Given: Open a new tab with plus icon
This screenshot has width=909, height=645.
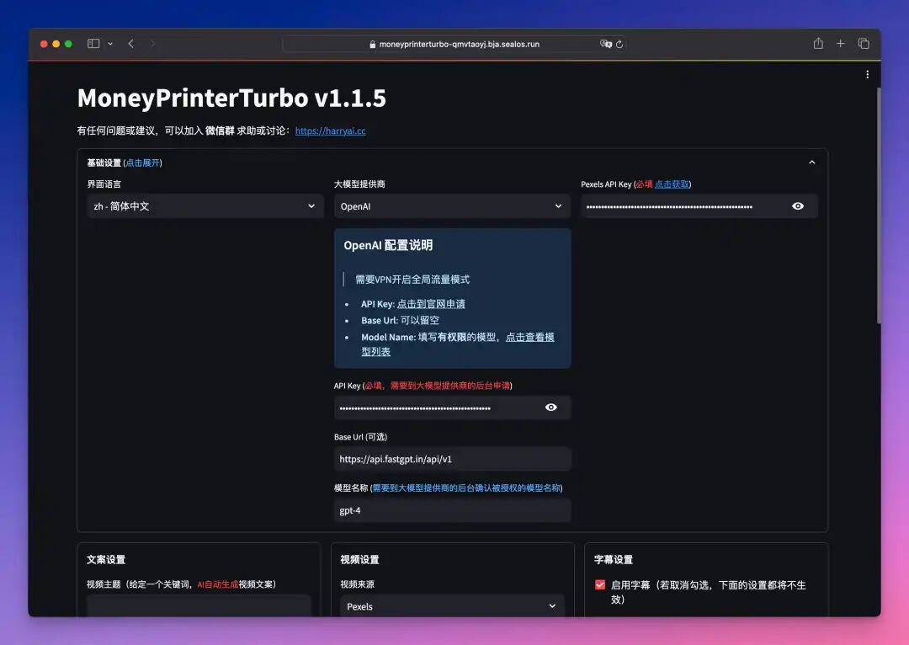Looking at the screenshot, I should pos(840,44).
